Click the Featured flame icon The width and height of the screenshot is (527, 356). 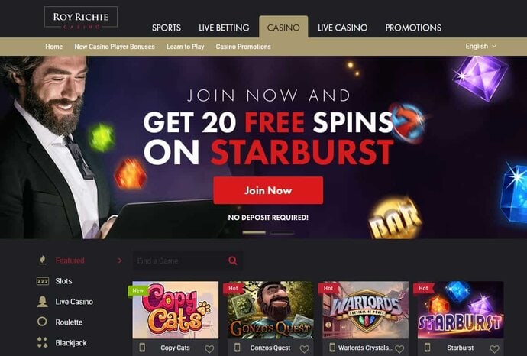pos(42,261)
